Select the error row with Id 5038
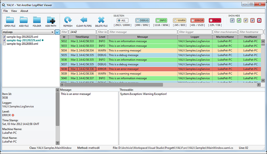Screen dimensions: 267x154 click(160, 69)
